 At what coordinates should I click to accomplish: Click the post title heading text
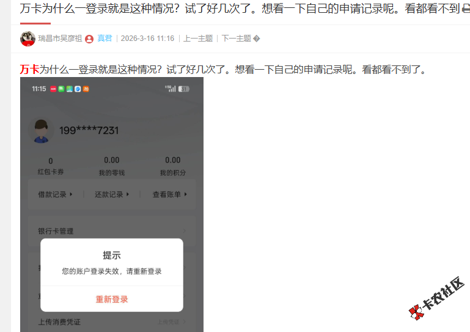pos(240,9)
